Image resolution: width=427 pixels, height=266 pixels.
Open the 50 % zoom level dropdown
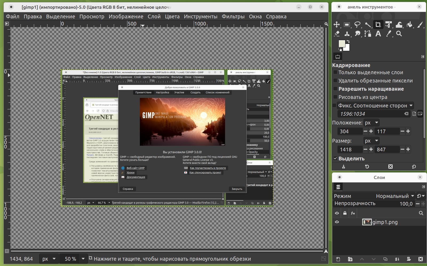pyautogui.click(x=83, y=259)
